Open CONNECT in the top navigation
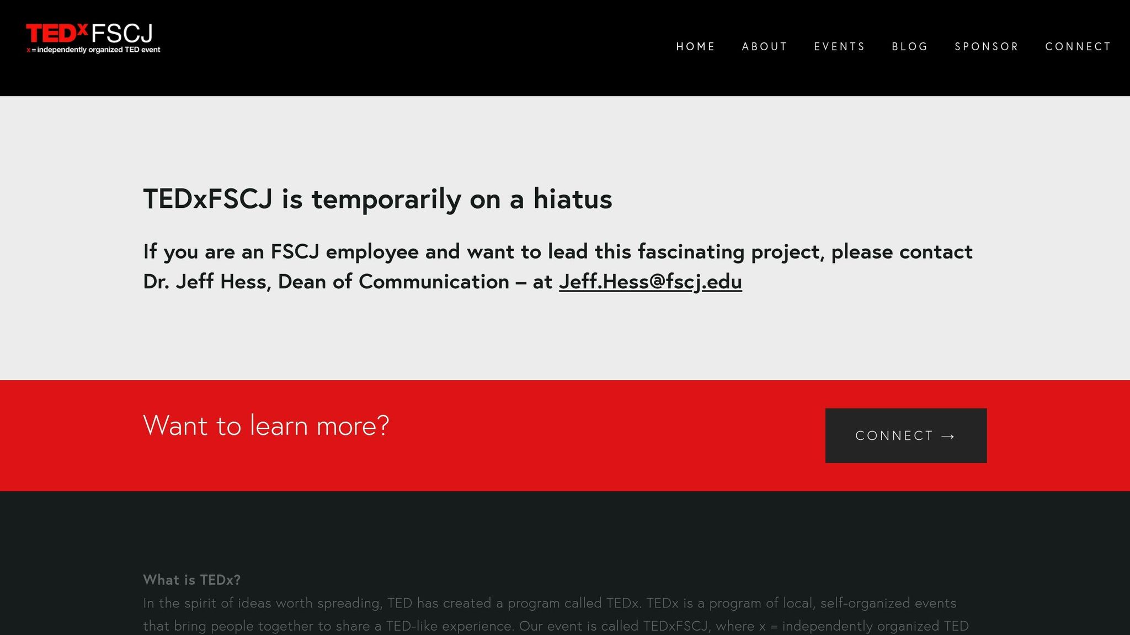The width and height of the screenshot is (1130, 635). point(1078,46)
